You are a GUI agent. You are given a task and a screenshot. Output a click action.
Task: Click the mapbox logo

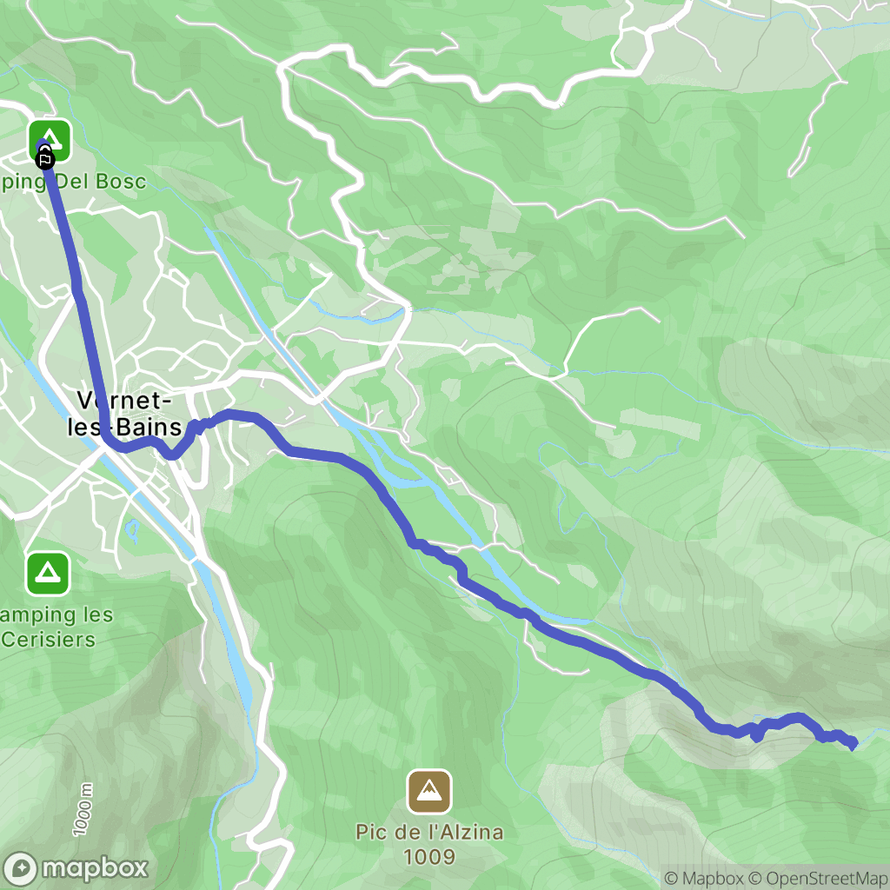click(x=76, y=868)
